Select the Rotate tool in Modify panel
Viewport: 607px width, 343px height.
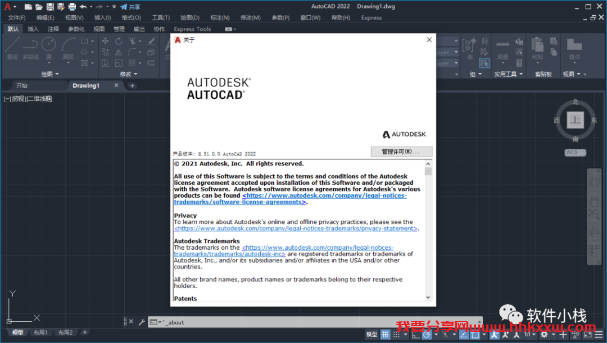tap(119, 41)
